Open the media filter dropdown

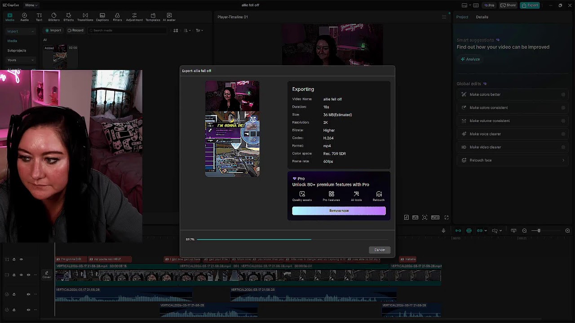pos(199,31)
